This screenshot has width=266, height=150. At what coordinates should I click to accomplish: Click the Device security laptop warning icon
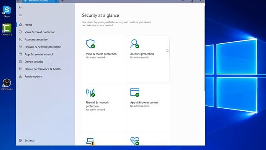pyautogui.click(x=90, y=141)
